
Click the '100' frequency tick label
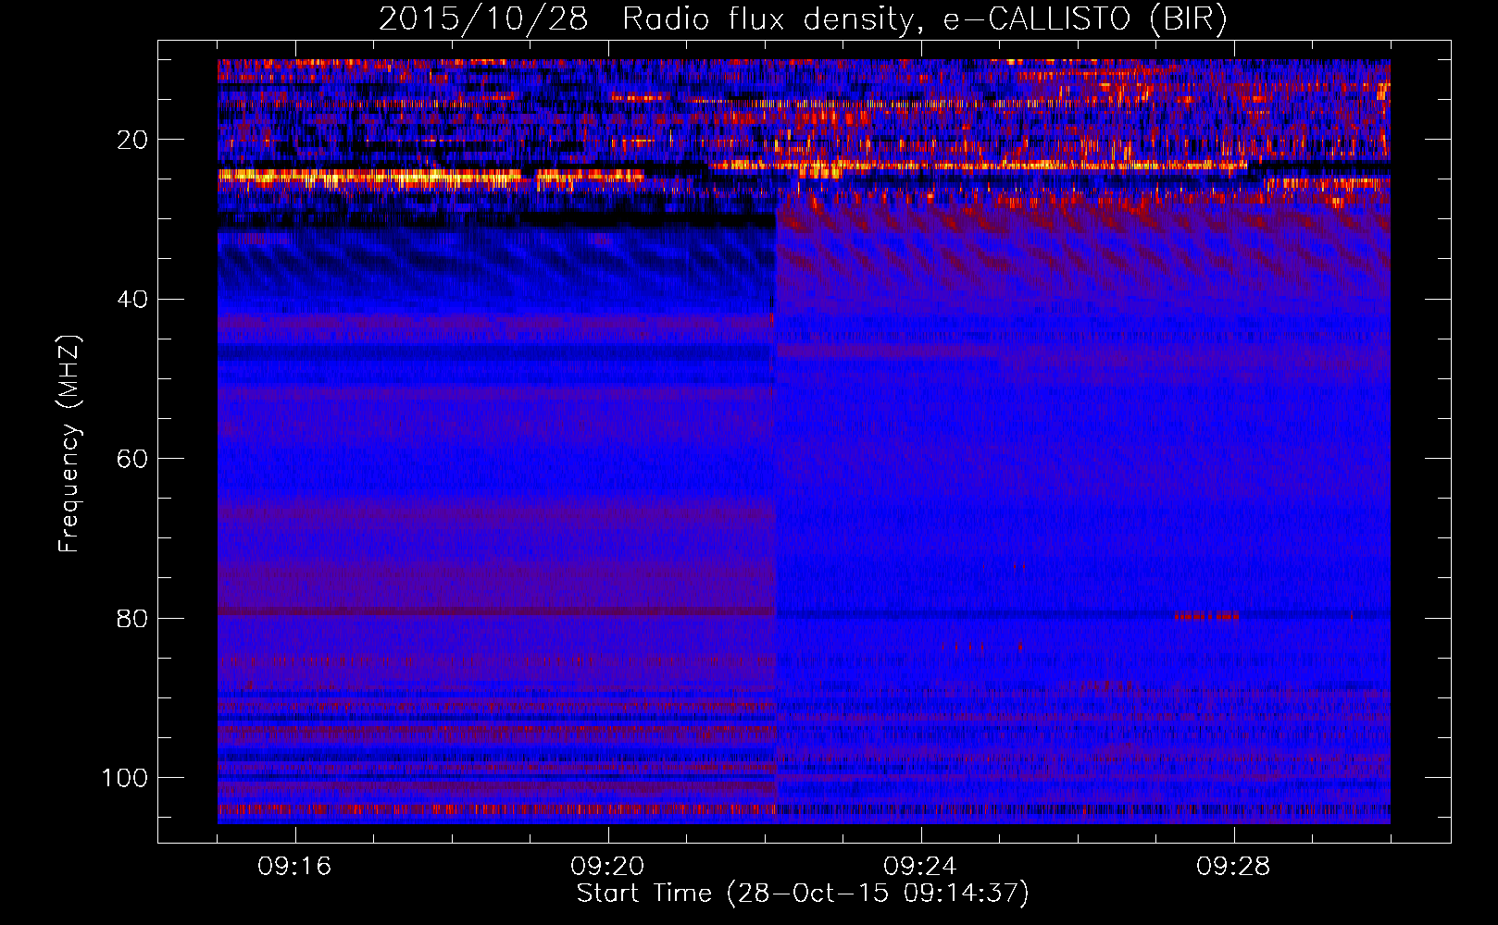(125, 778)
